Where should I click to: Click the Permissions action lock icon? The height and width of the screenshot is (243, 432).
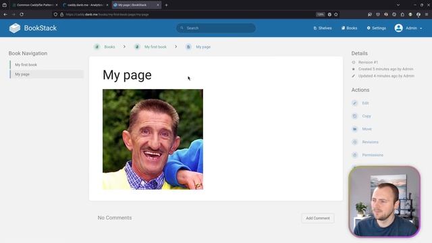pos(354,155)
